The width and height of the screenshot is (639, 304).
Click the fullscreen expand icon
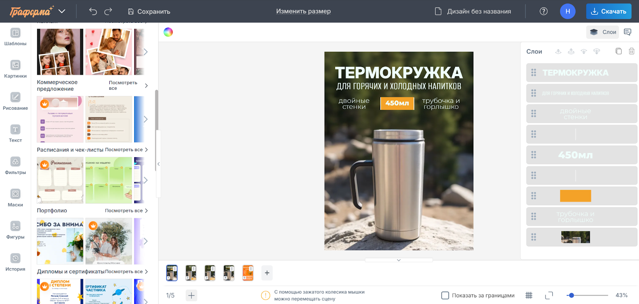(x=549, y=295)
